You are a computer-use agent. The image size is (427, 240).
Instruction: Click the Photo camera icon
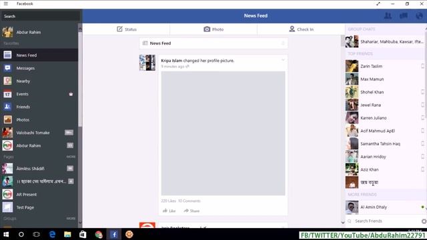[x=207, y=29]
